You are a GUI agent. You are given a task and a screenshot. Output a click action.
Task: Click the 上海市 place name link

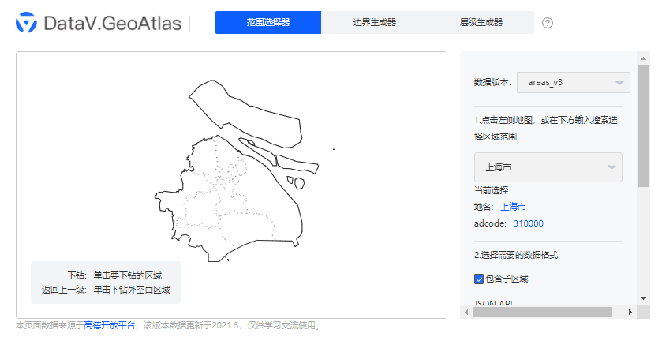point(513,207)
